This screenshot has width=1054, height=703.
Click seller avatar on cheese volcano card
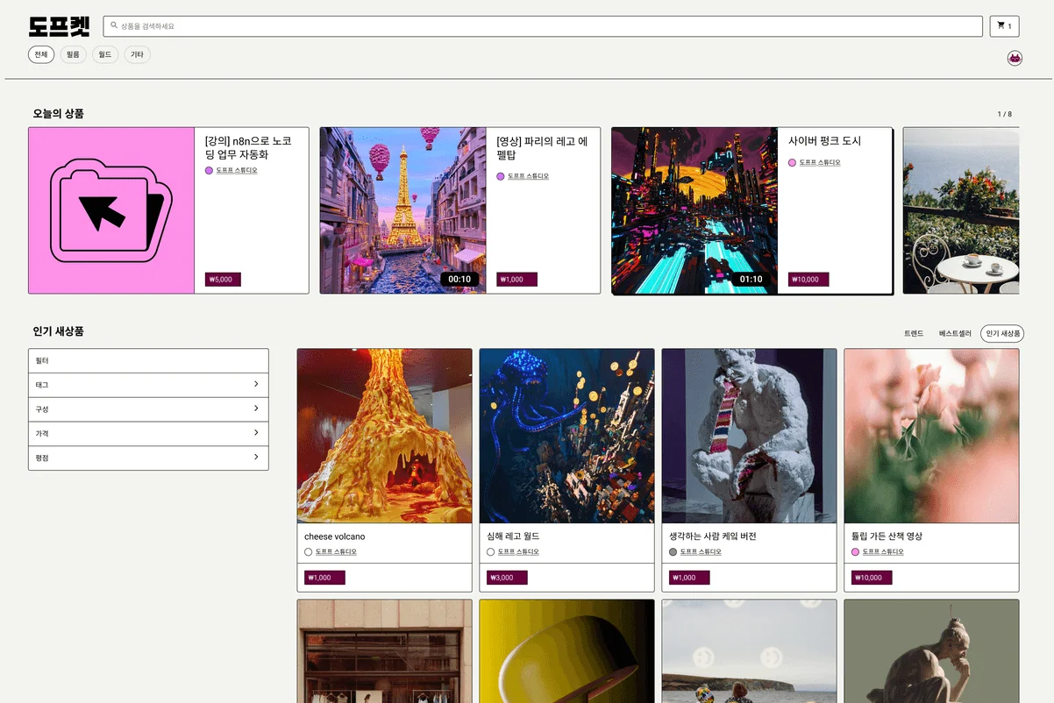pyautogui.click(x=308, y=552)
